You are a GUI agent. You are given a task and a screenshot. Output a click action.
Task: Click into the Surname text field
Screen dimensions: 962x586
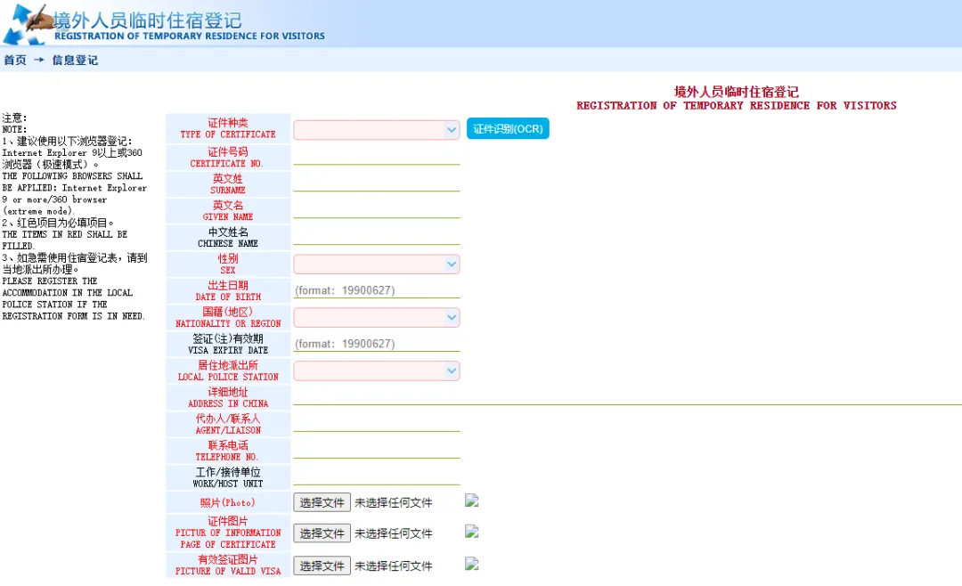pos(377,183)
